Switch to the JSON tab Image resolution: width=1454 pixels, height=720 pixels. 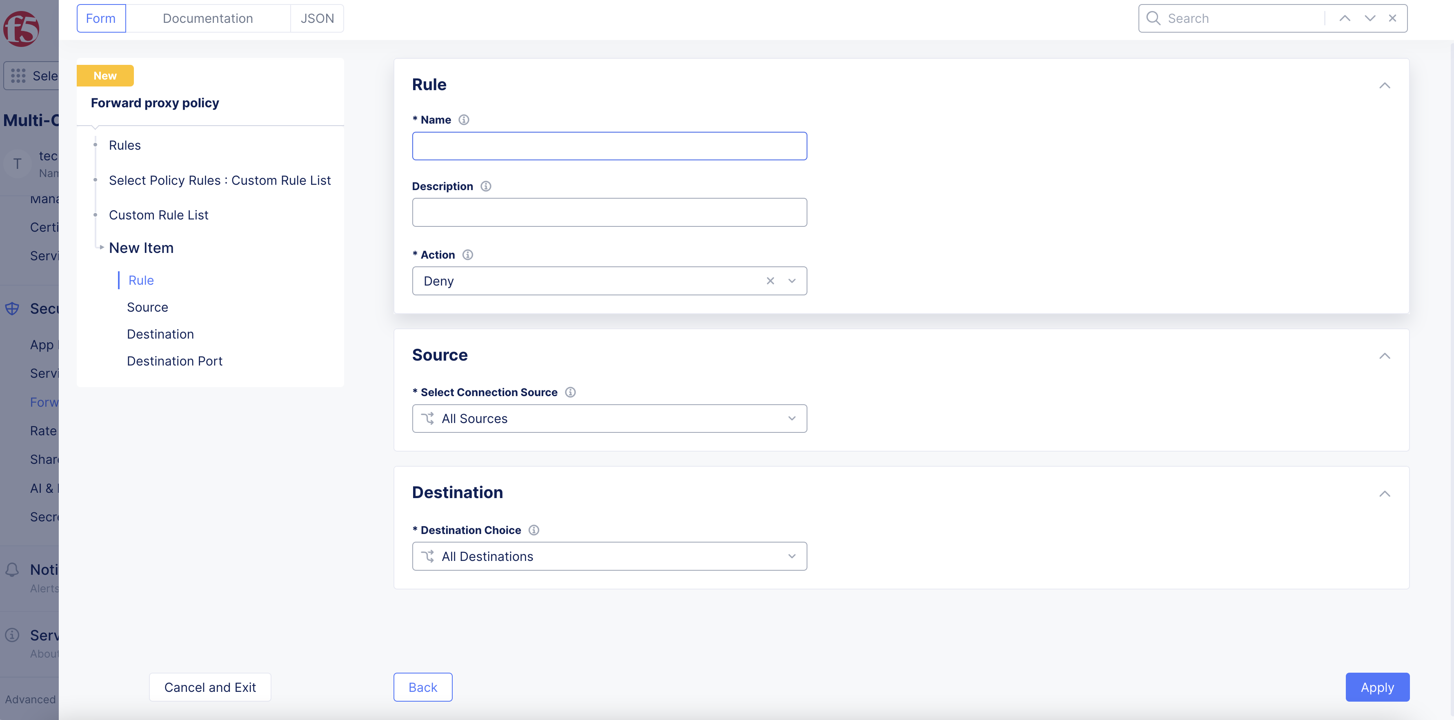(x=317, y=19)
